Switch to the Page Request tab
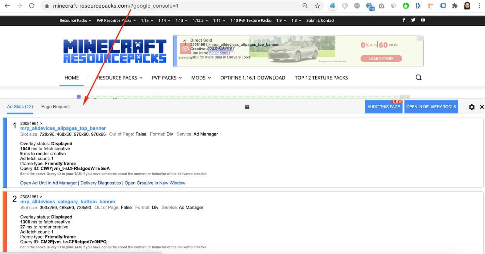Viewport: 485px width, 254px height. pos(55,107)
